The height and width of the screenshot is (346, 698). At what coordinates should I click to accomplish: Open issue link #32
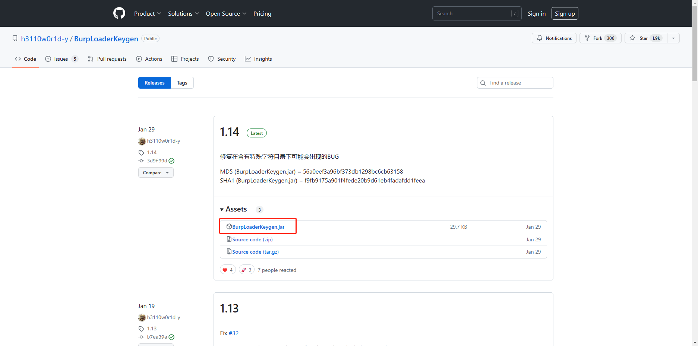tap(234, 333)
